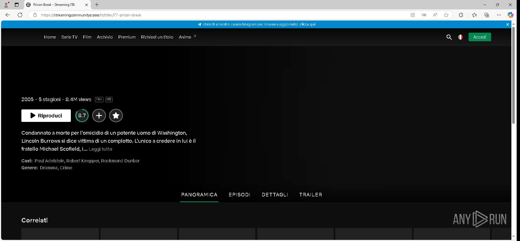The image size is (520, 241).
Task: Open Richiedi un titolo page
Action: pyautogui.click(x=157, y=37)
